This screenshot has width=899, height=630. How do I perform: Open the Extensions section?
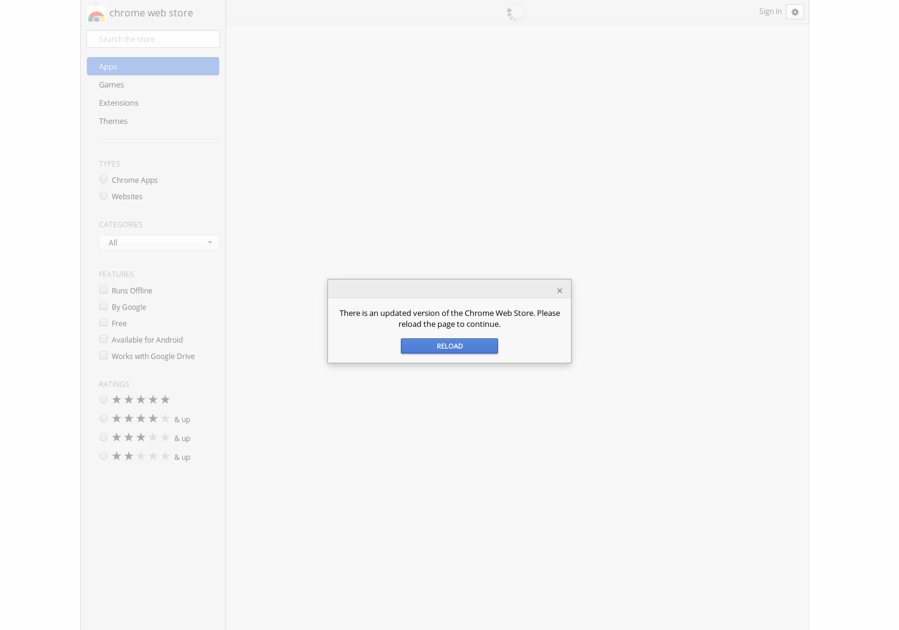pos(118,103)
